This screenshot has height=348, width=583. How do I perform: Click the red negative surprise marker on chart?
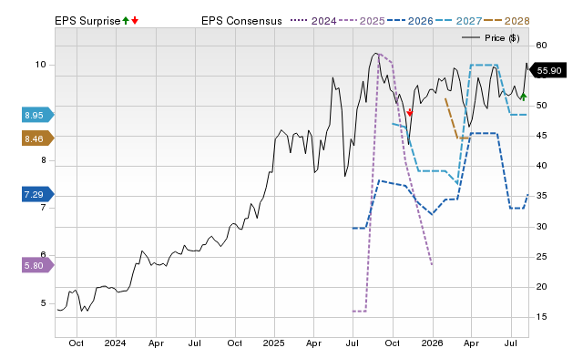(x=410, y=112)
